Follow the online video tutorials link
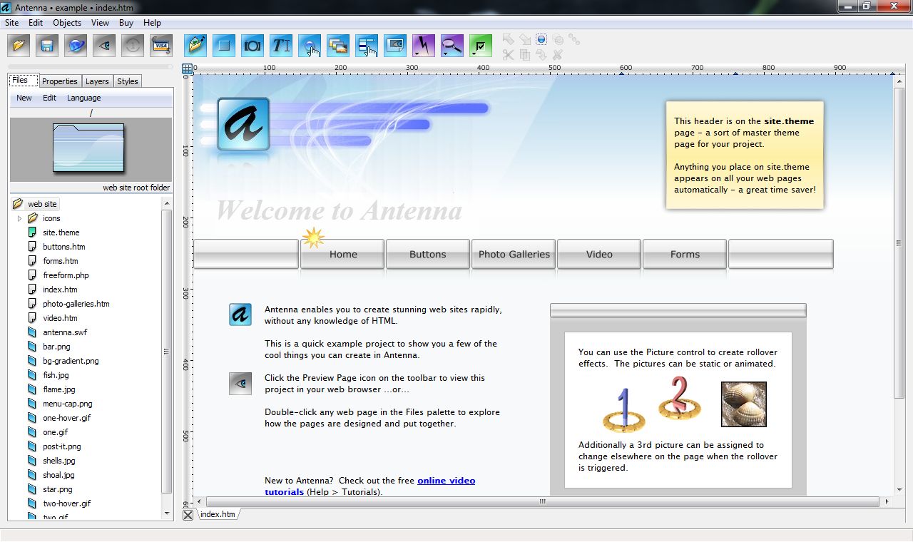The width and height of the screenshot is (913, 542). coord(370,486)
